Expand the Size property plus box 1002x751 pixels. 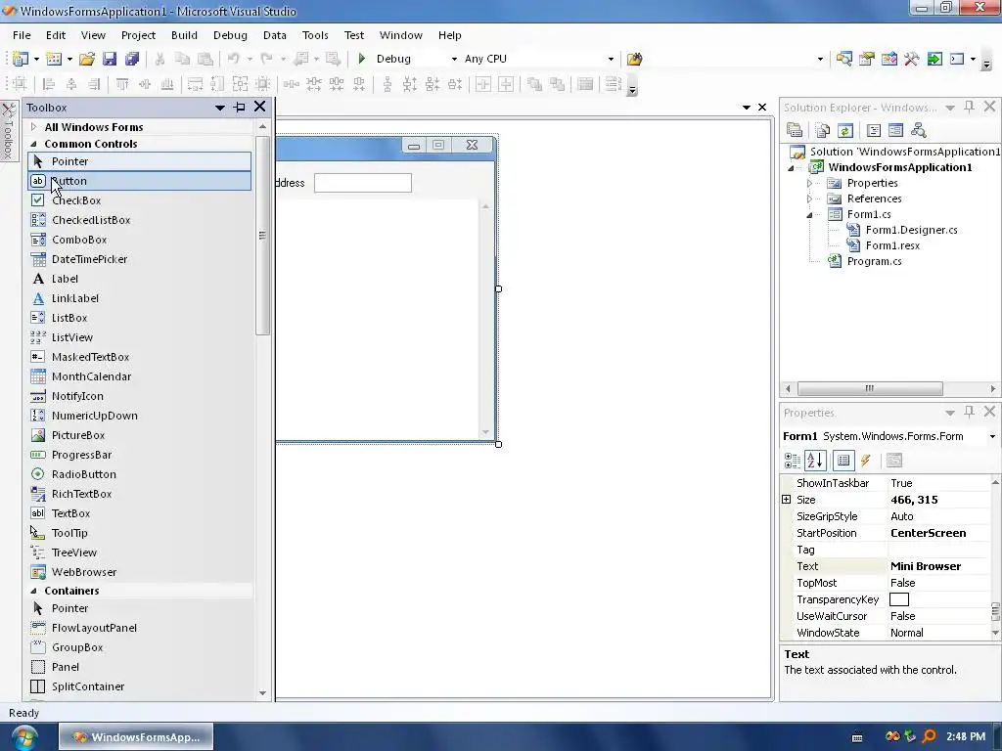click(x=787, y=500)
